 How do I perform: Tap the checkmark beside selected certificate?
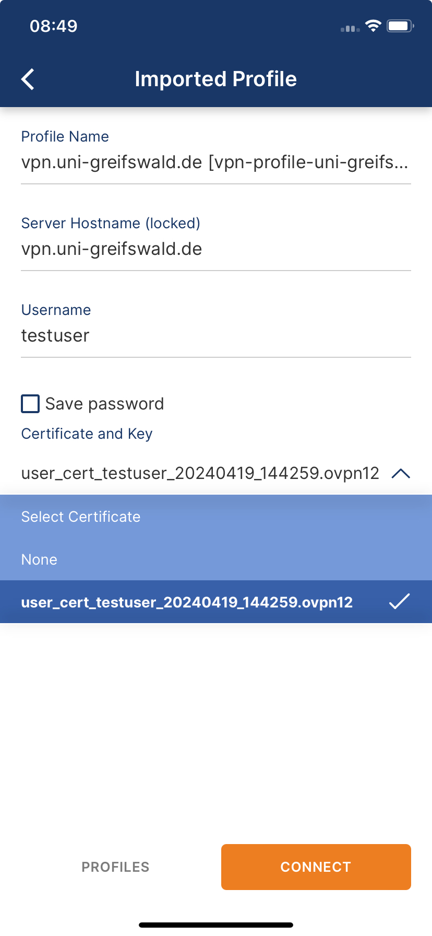point(399,602)
